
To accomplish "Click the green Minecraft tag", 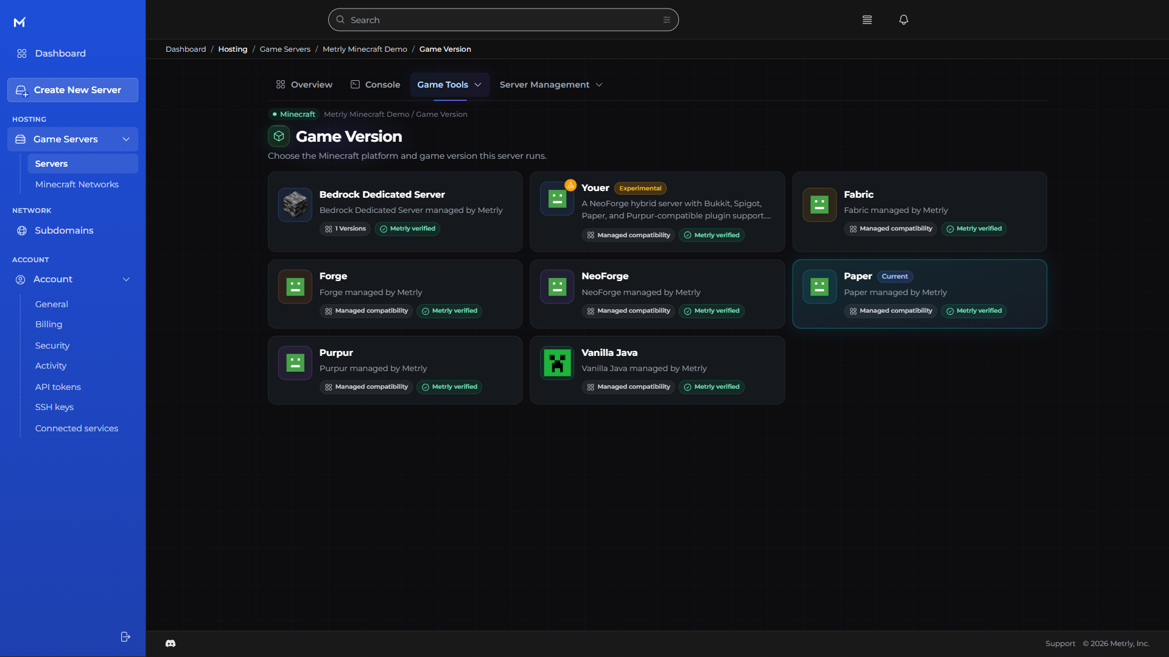I will 294,114.
